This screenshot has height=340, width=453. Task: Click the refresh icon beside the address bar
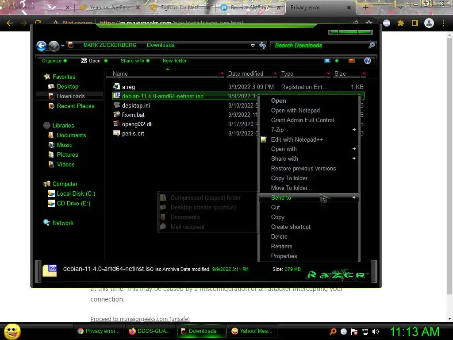[x=263, y=45]
